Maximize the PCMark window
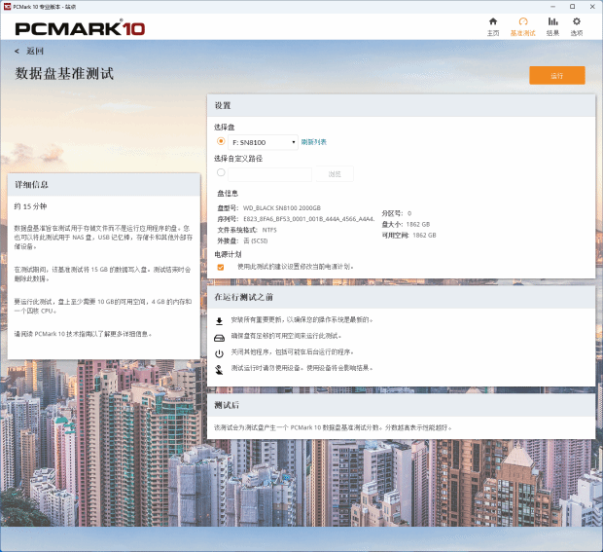603x552 pixels. tap(572, 7)
